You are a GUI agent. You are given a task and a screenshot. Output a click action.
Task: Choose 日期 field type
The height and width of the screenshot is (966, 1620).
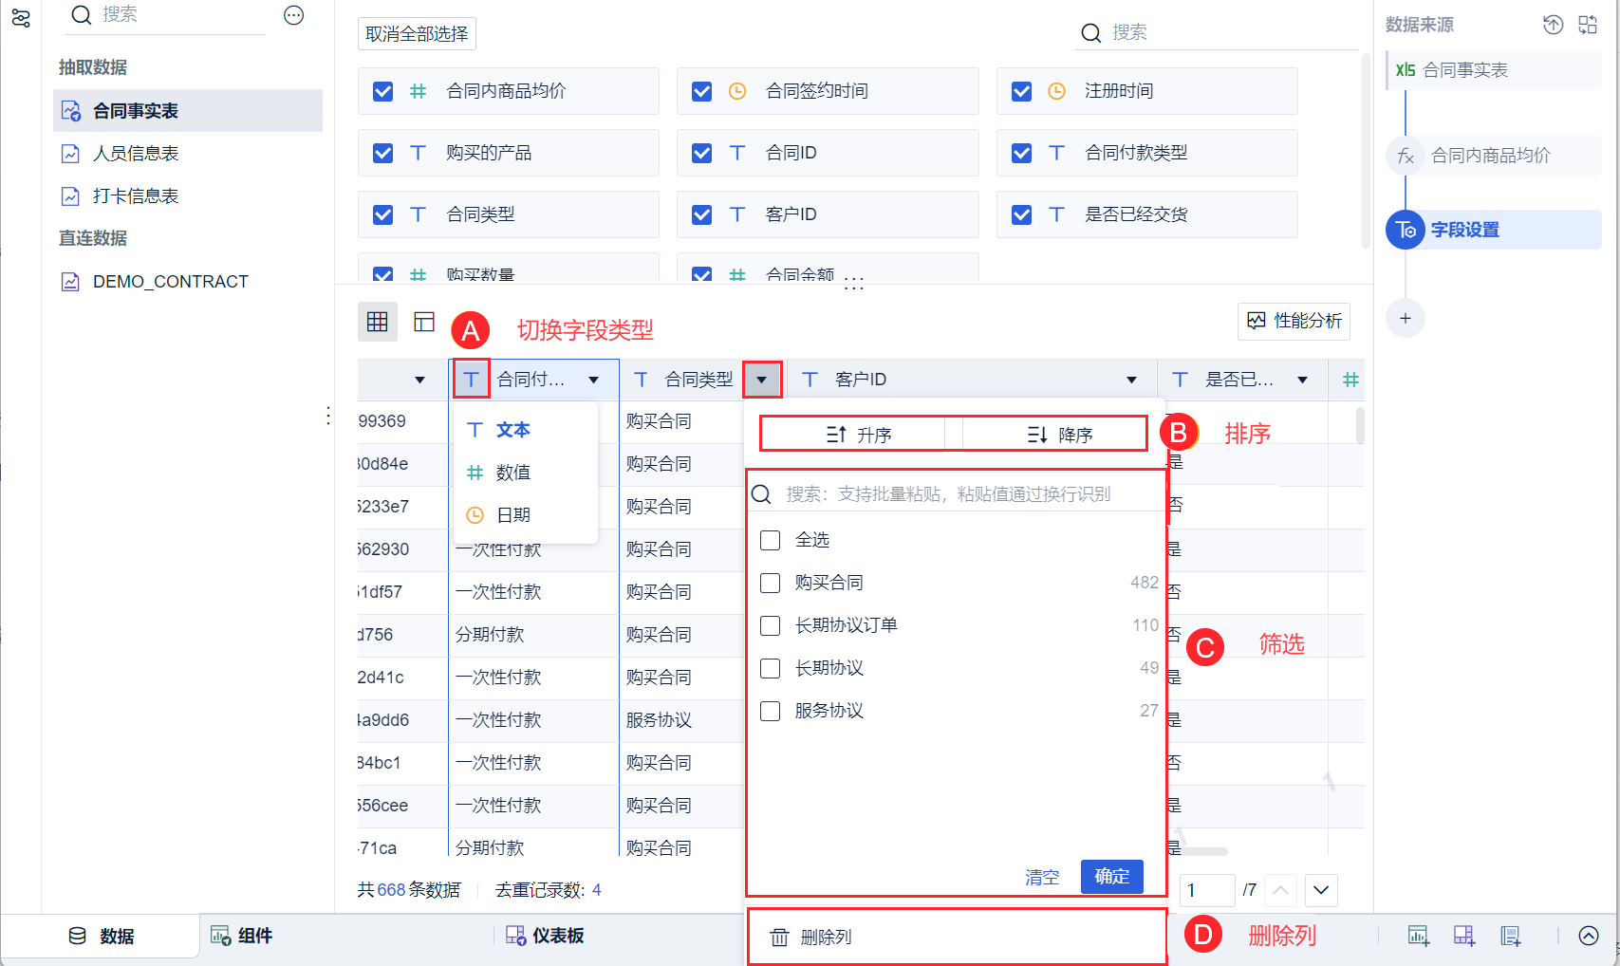tap(527, 515)
